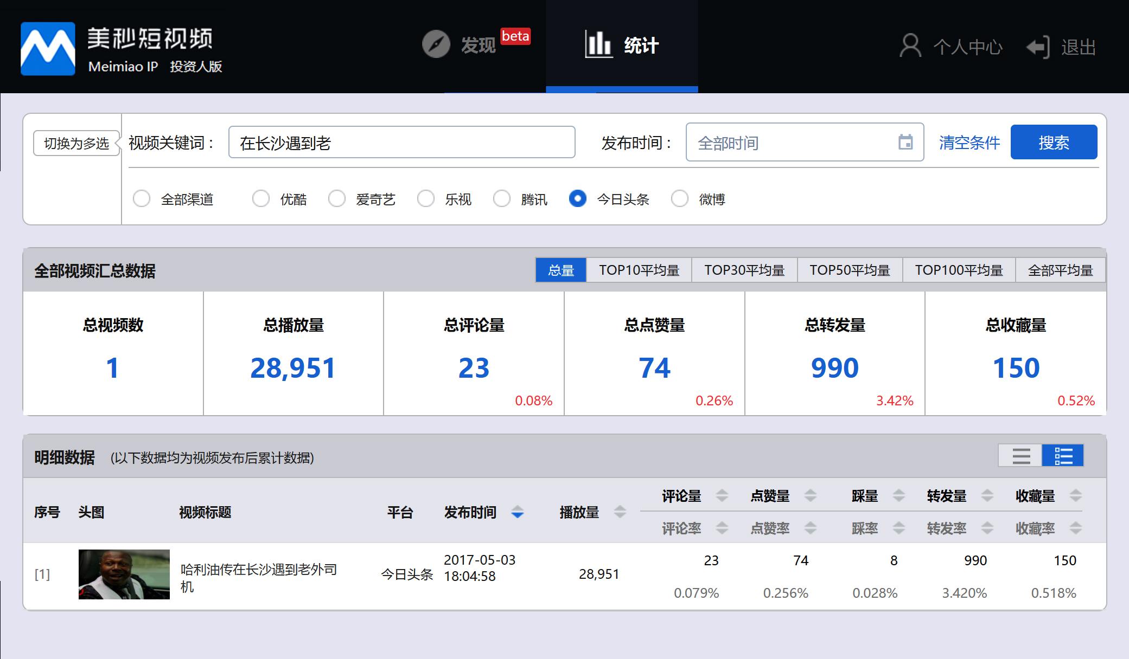
Task: Click the 统计 bar chart icon
Action: (597, 44)
